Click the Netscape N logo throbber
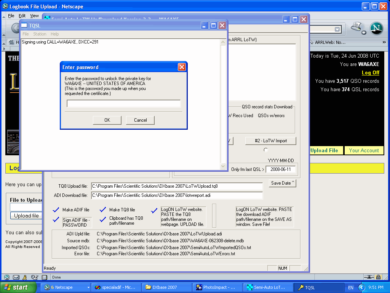390x293 pixels. pos(376,28)
